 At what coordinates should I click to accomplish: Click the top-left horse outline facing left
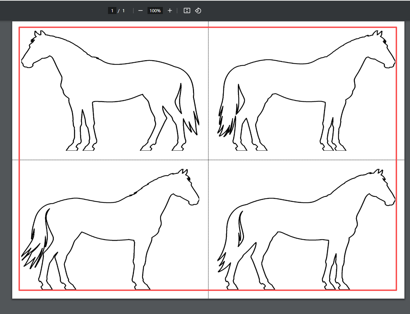[110, 91]
